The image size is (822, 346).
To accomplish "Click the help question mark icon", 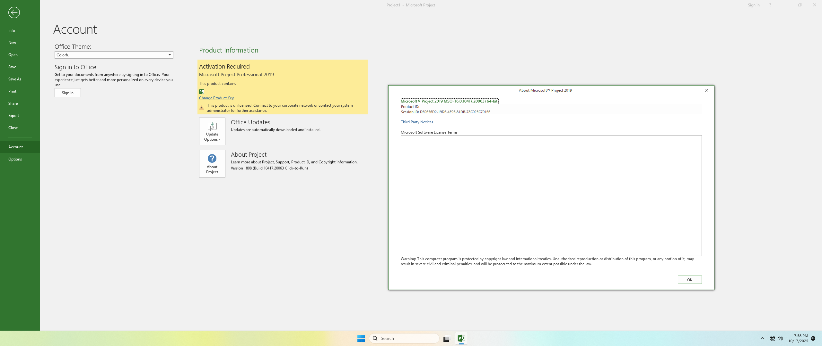I will click(770, 5).
